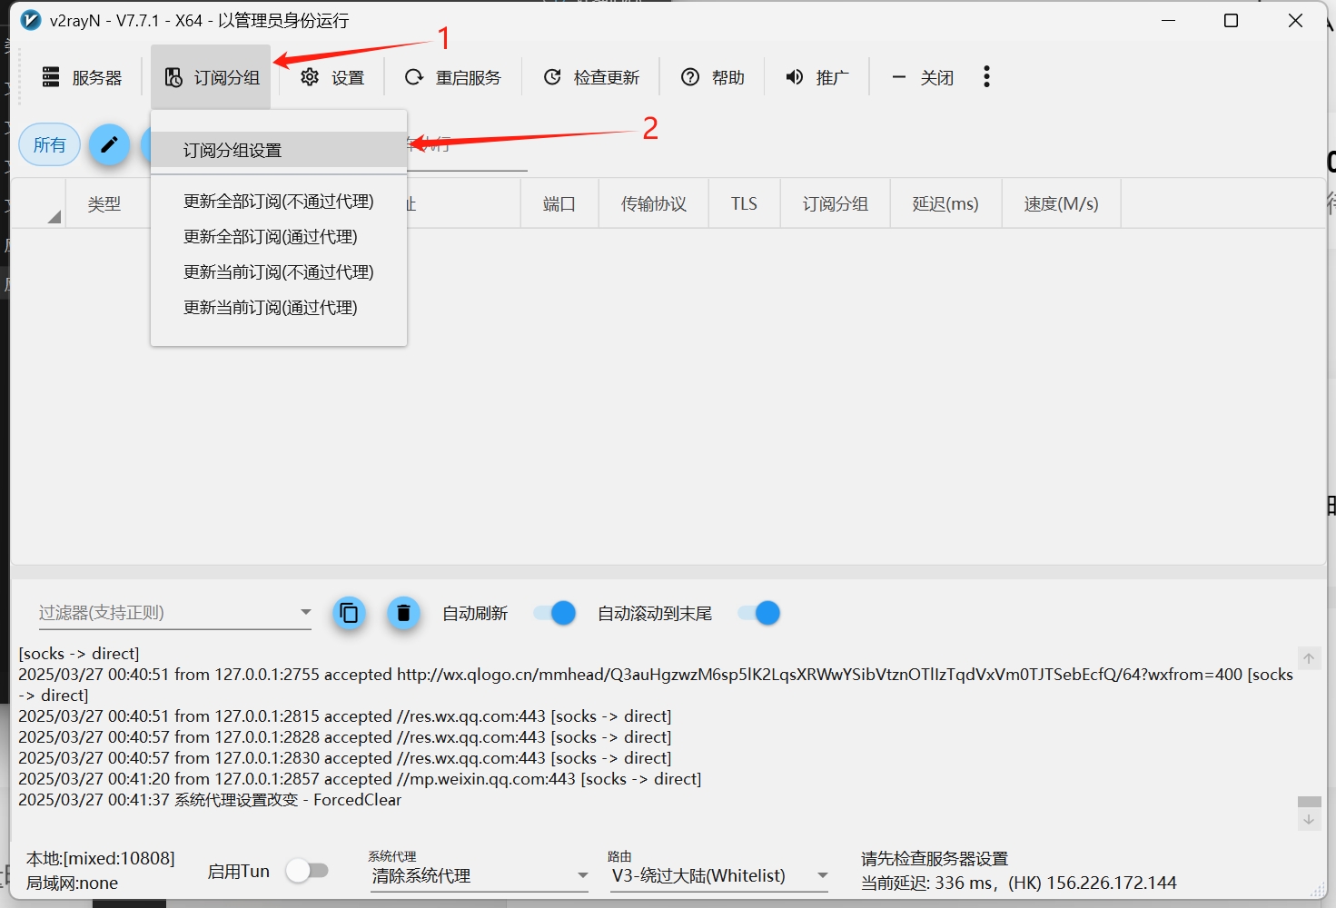Copy log contents with copy icon
1336x908 pixels.
tap(349, 614)
